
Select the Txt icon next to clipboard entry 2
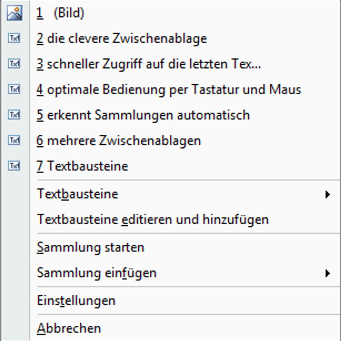coord(14,38)
